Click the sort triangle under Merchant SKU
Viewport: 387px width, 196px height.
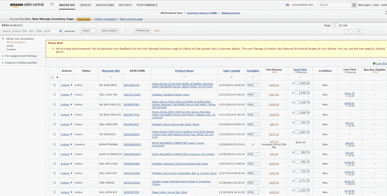pyautogui.click(x=111, y=77)
